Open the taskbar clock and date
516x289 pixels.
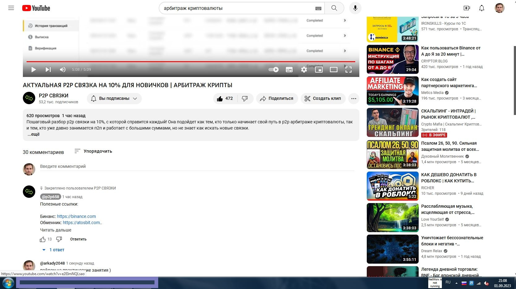(x=502, y=283)
